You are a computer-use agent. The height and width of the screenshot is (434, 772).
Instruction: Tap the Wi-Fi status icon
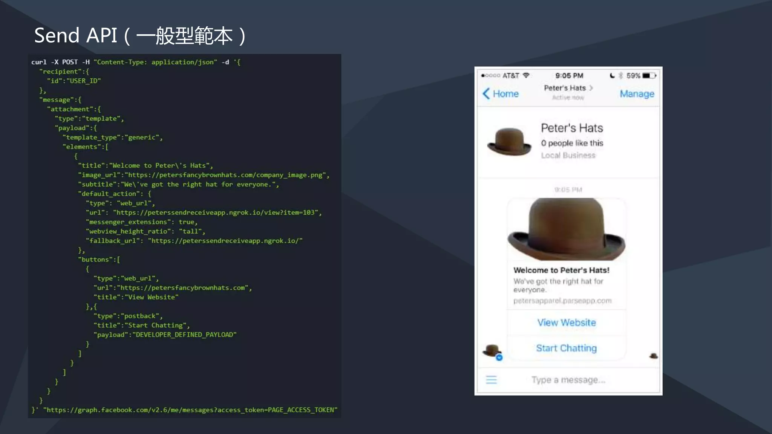pyautogui.click(x=526, y=75)
